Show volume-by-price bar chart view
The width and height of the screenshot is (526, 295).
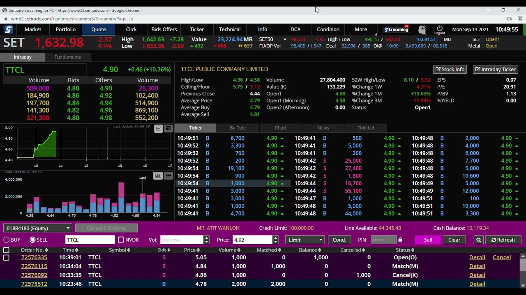tap(158, 176)
